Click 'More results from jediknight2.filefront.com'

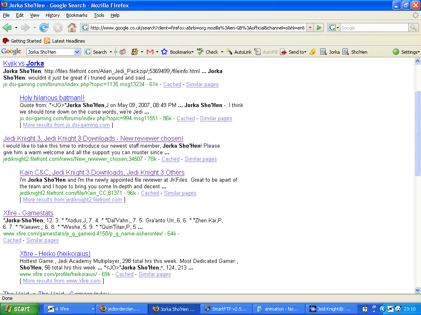tap(72, 200)
